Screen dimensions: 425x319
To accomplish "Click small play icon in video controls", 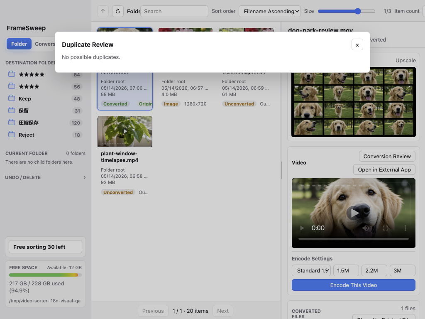I will tap(302, 228).
